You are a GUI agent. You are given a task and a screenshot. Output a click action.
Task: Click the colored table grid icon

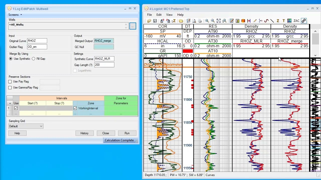[x=289, y=21]
